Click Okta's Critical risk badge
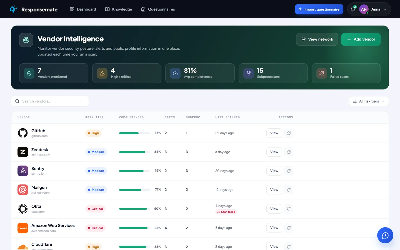This screenshot has height=250, width=400. (x=95, y=209)
